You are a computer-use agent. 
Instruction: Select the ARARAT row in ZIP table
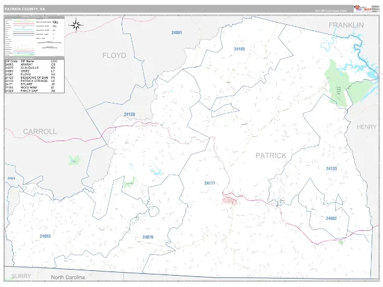point(34,65)
